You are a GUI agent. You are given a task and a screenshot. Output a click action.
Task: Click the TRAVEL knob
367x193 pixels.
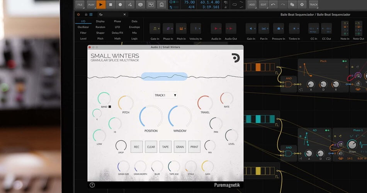point(205,103)
